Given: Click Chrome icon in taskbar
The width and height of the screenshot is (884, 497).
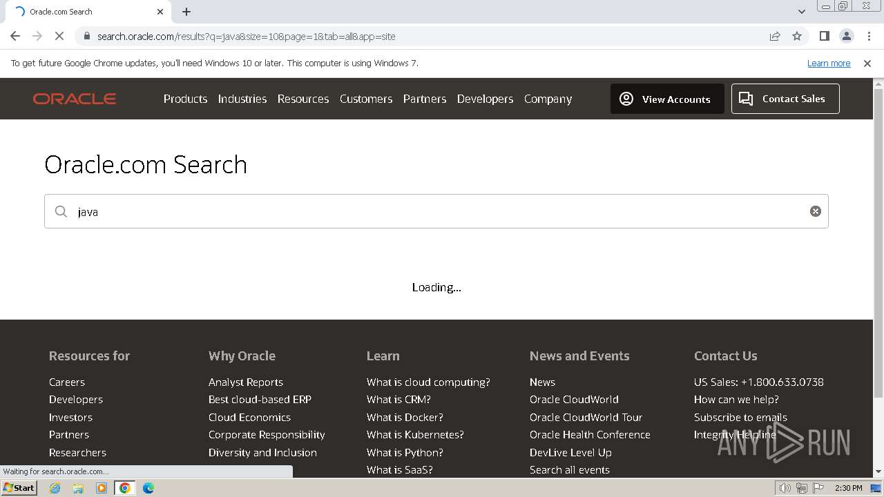Looking at the screenshot, I should point(125,488).
